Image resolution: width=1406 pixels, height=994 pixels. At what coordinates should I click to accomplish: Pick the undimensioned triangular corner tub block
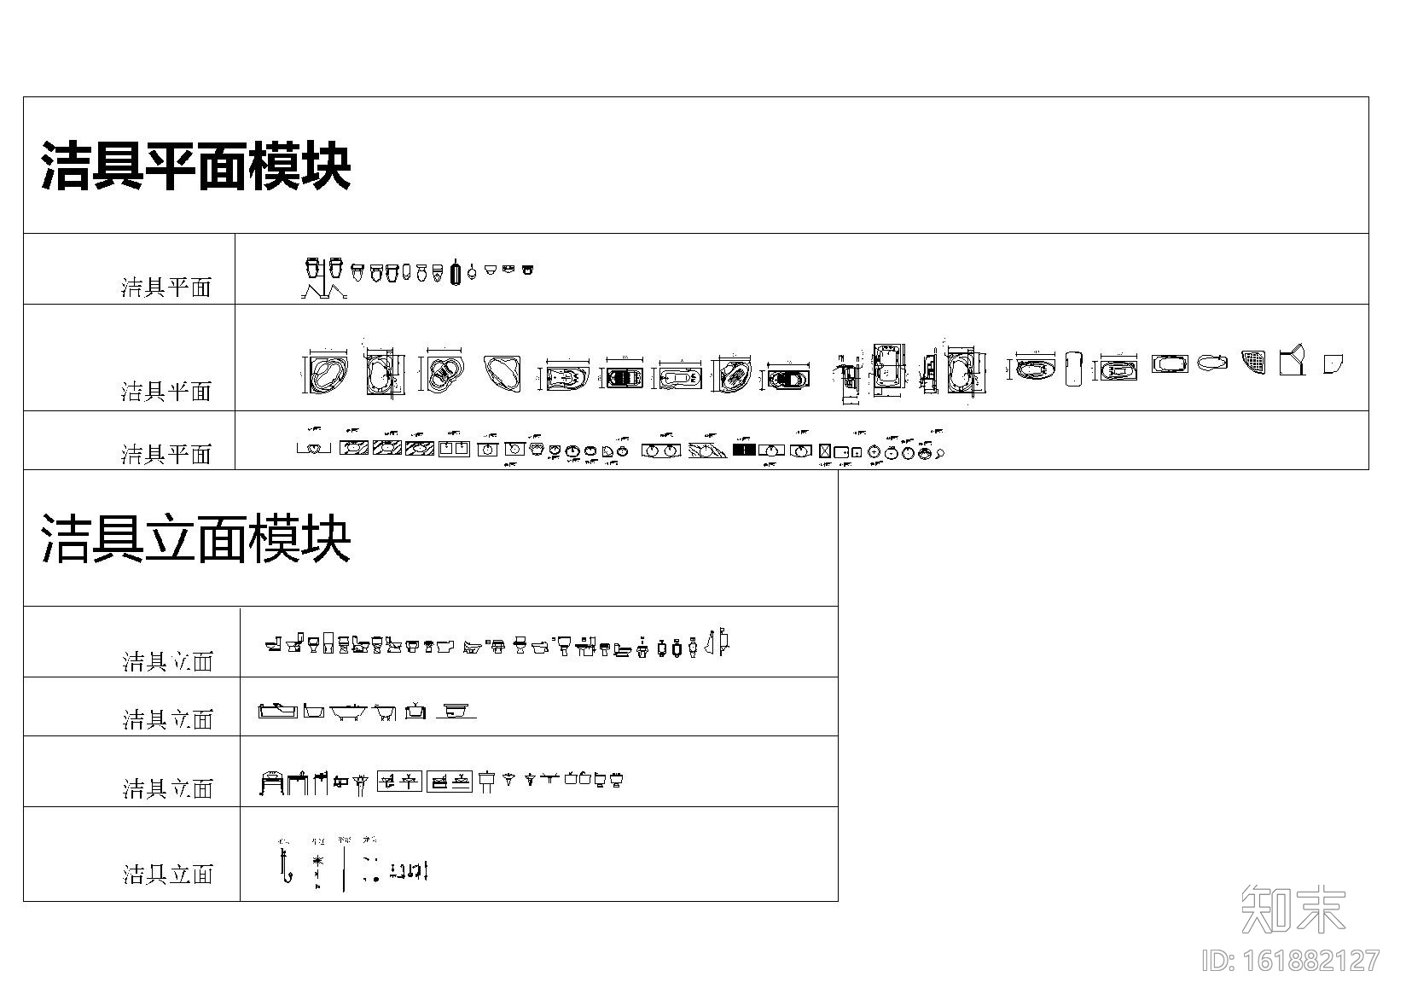[503, 374]
